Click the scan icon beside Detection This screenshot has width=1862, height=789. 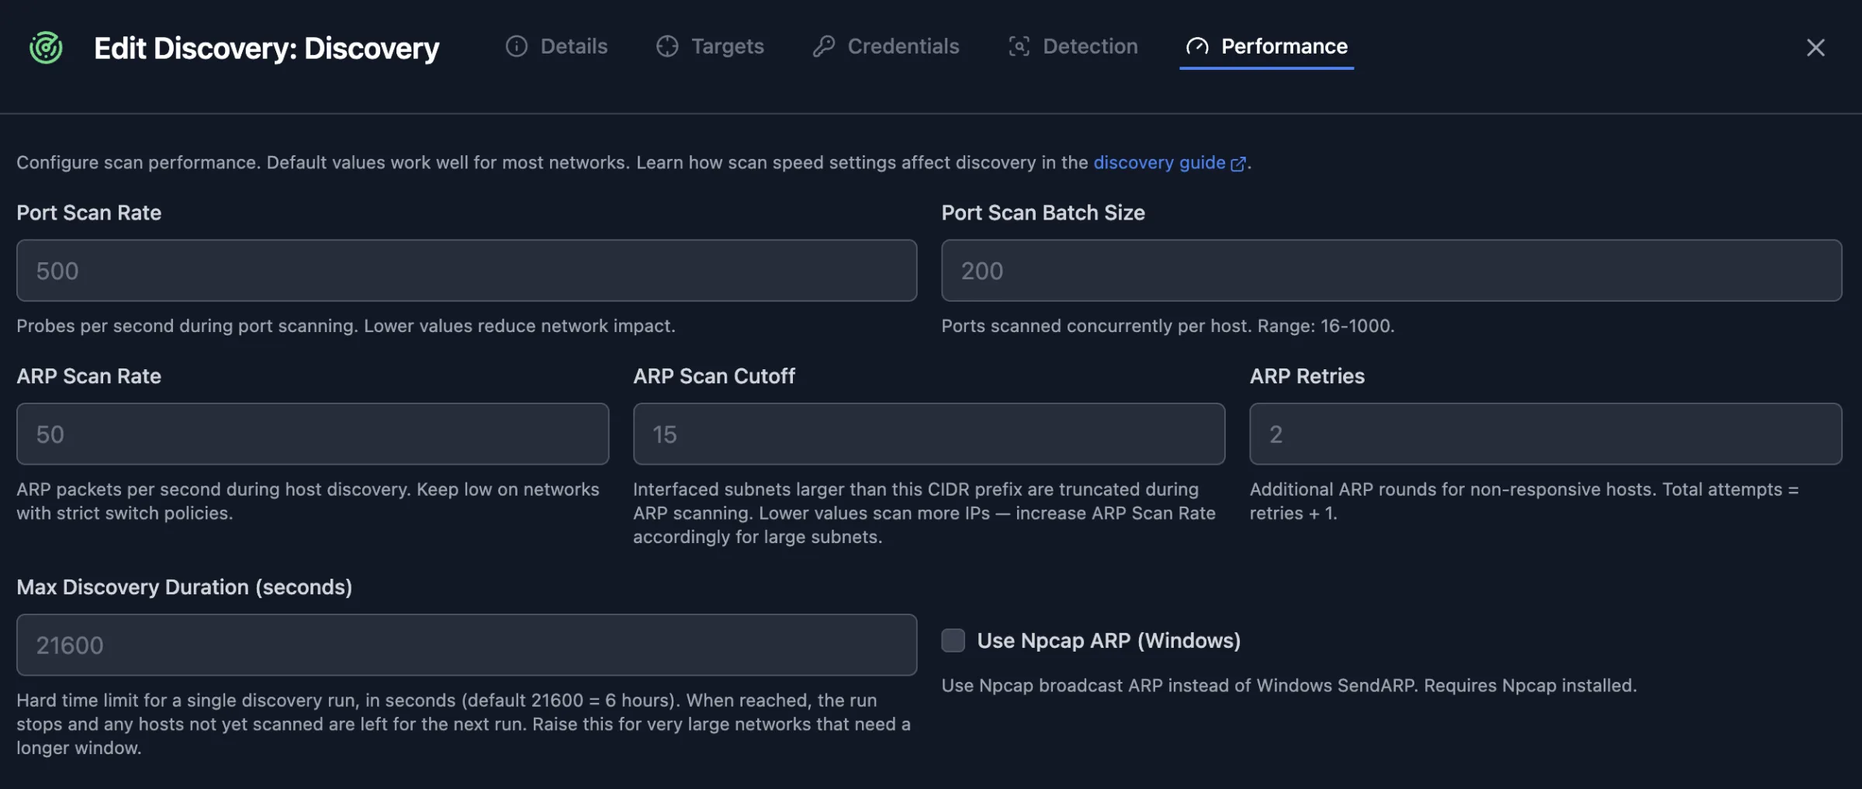[1019, 47]
